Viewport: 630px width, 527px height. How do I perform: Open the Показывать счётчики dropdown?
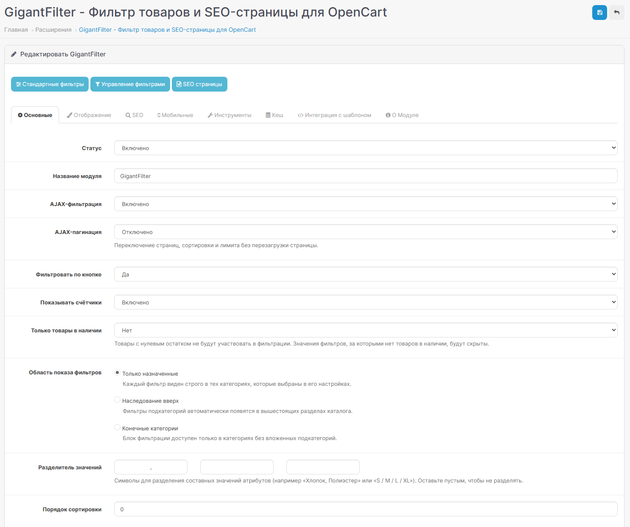[366, 302]
